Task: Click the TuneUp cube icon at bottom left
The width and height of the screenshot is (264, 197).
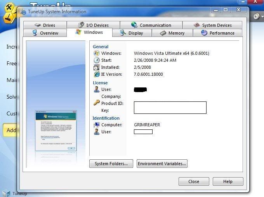Action: (6, 194)
